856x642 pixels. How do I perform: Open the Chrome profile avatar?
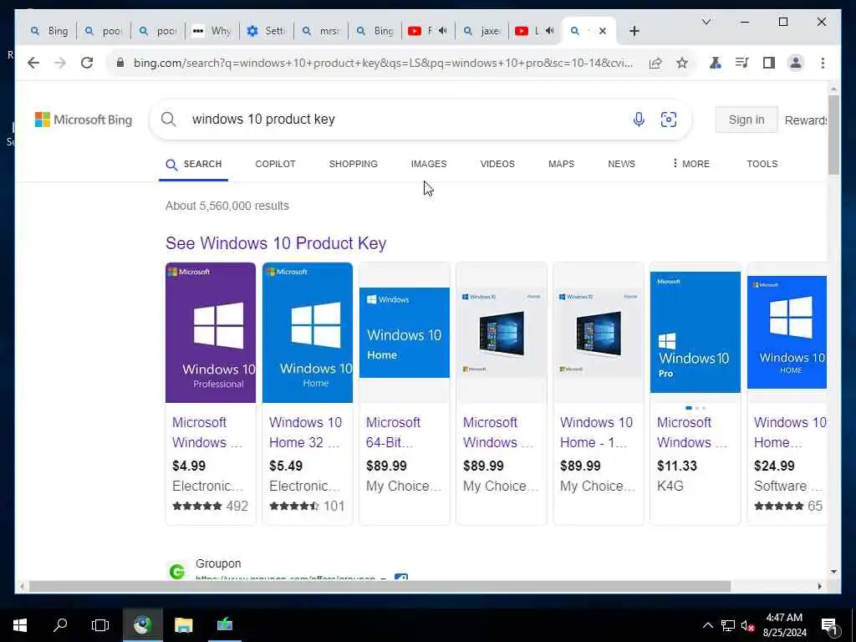tap(796, 63)
